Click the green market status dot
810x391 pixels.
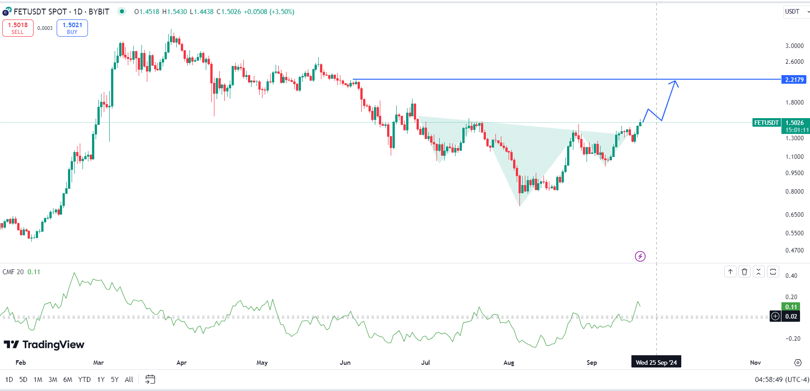[121, 11]
